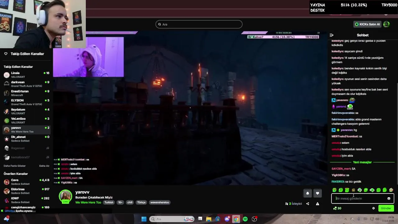Open Windows taskbar search box
398x224 pixels.
[x=172, y=219]
